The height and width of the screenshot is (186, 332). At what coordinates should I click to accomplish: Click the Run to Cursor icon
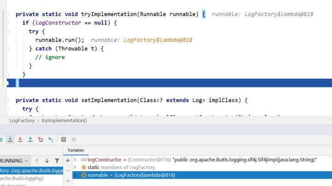click(51, 139)
